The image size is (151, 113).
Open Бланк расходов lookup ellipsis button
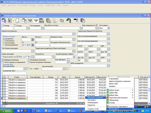pos(32,57)
